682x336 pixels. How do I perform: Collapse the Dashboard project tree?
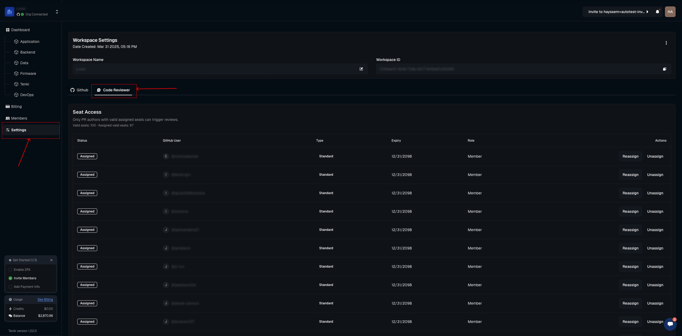click(x=20, y=30)
